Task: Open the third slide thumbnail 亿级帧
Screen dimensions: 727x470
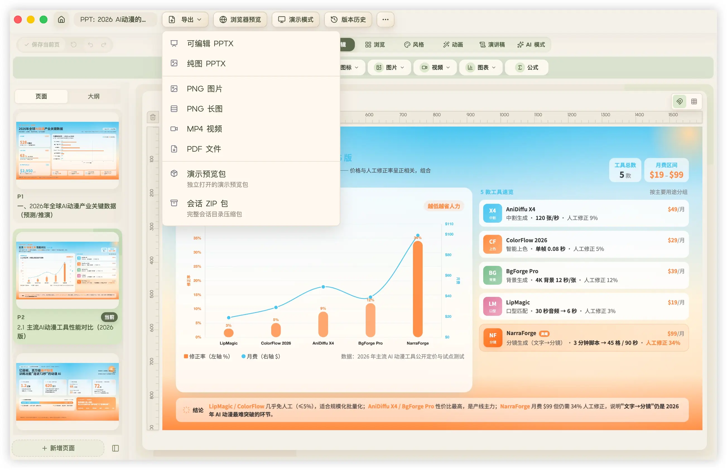Action: pos(68,392)
